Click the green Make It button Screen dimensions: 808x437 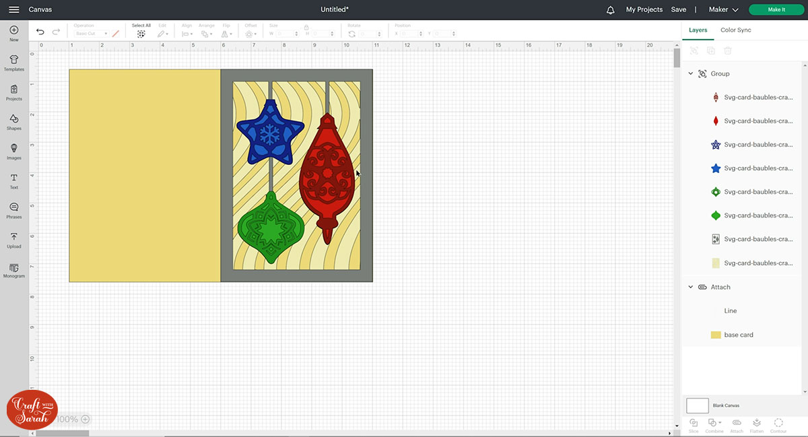point(776,10)
